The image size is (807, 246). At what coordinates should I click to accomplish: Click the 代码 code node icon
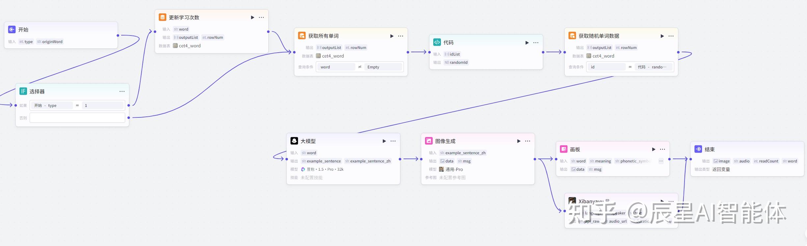pos(437,42)
